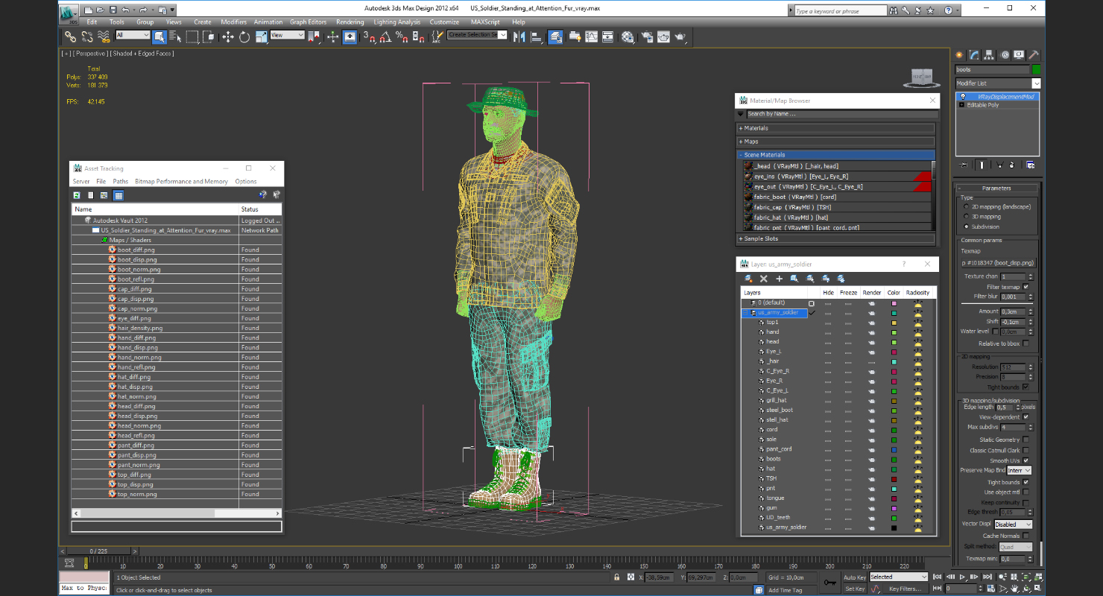The width and height of the screenshot is (1103, 596).
Task: Click the boot_disp.png Texmap button
Action: [x=997, y=263]
